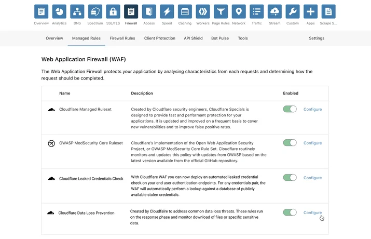Open the Scrape Shield document icon
This screenshot has width=371, height=239.
click(328, 11)
